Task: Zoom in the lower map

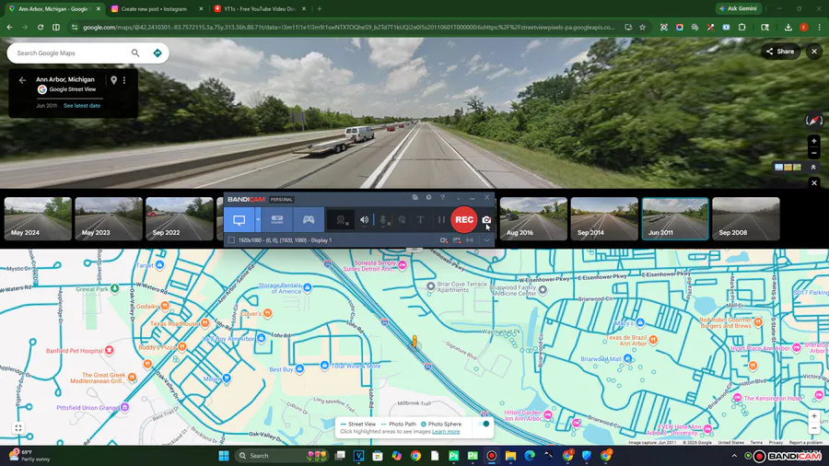Action: 814,416
